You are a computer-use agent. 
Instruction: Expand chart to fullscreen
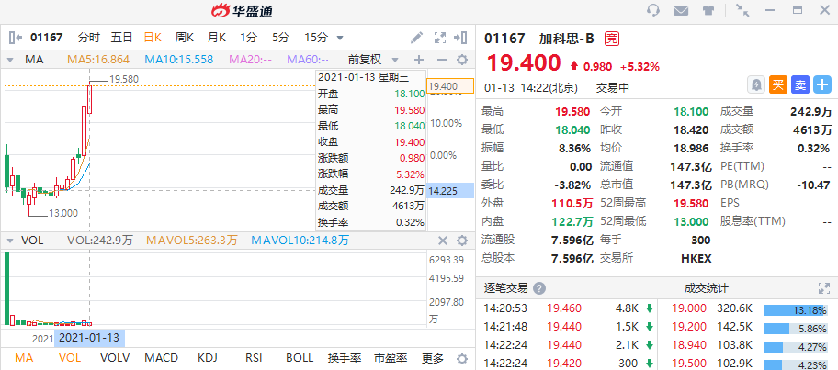[x=440, y=38]
